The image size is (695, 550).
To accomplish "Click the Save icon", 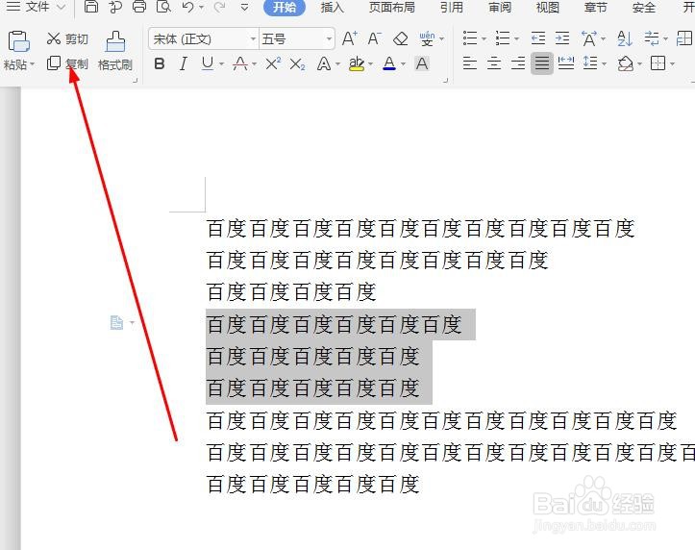I will [x=91, y=7].
